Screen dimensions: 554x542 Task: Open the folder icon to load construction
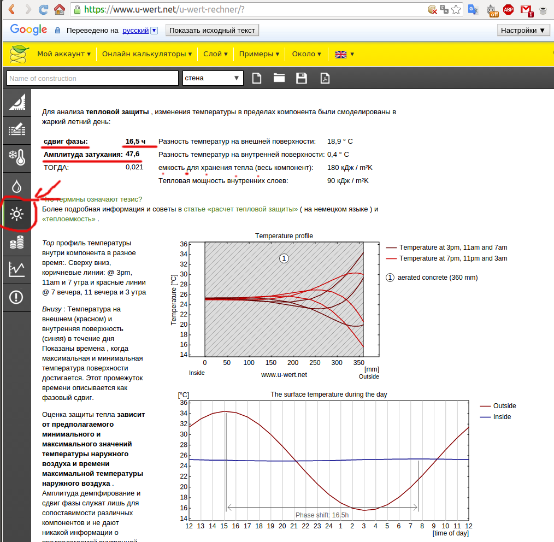pyautogui.click(x=279, y=78)
